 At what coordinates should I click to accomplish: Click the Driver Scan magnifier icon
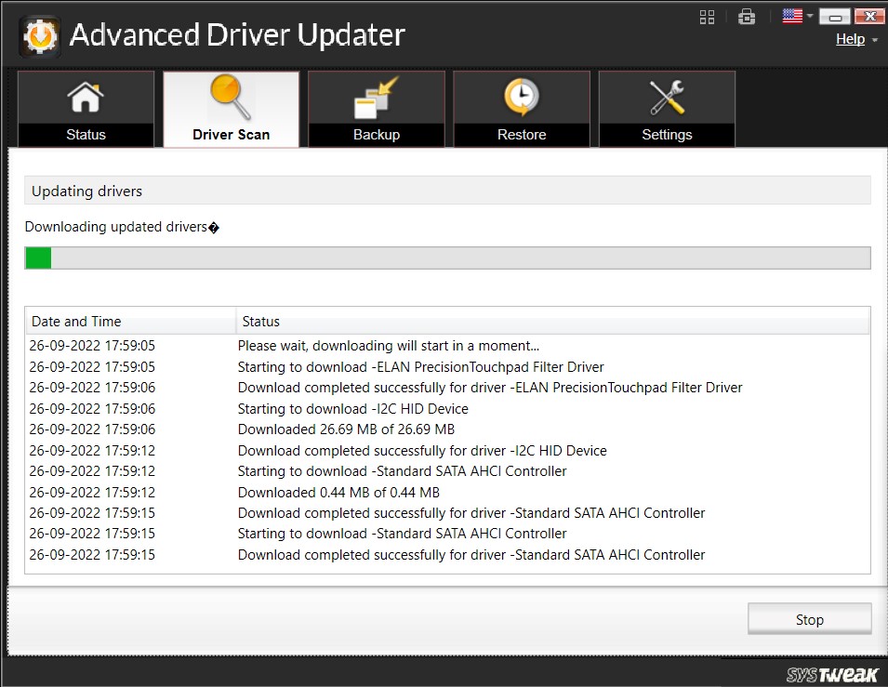tap(230, 96)
